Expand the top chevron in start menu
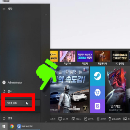This screenshot has width=130, height=130. [x=46, y=15]
